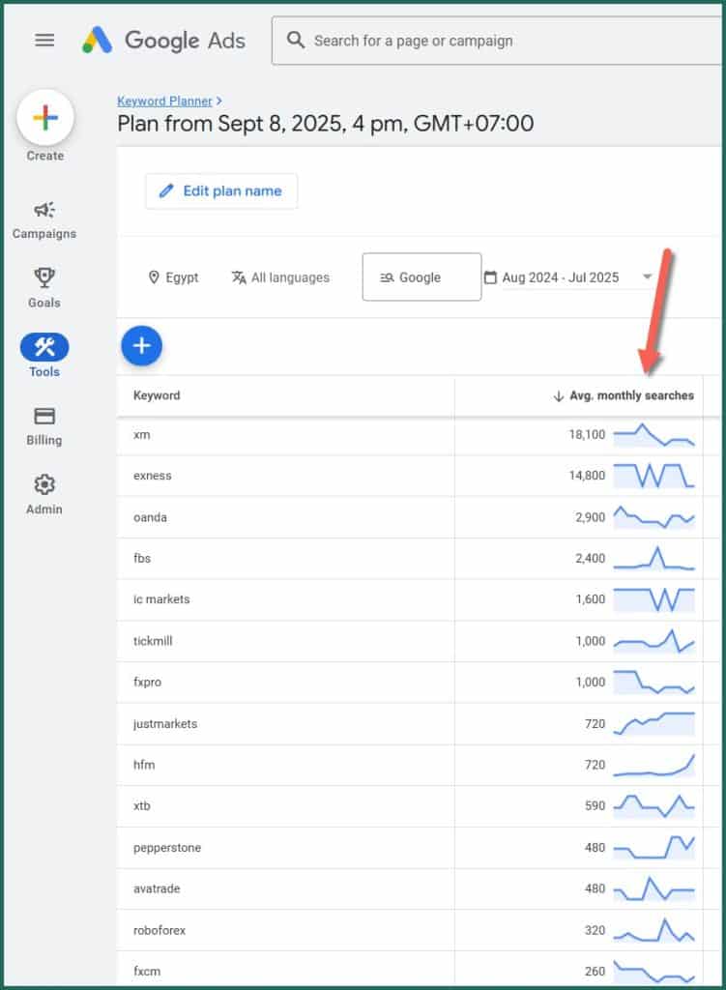Click the trend sparkline for justmarkets
The width and height of the screenshot is (726, 990).
[654, 723]
